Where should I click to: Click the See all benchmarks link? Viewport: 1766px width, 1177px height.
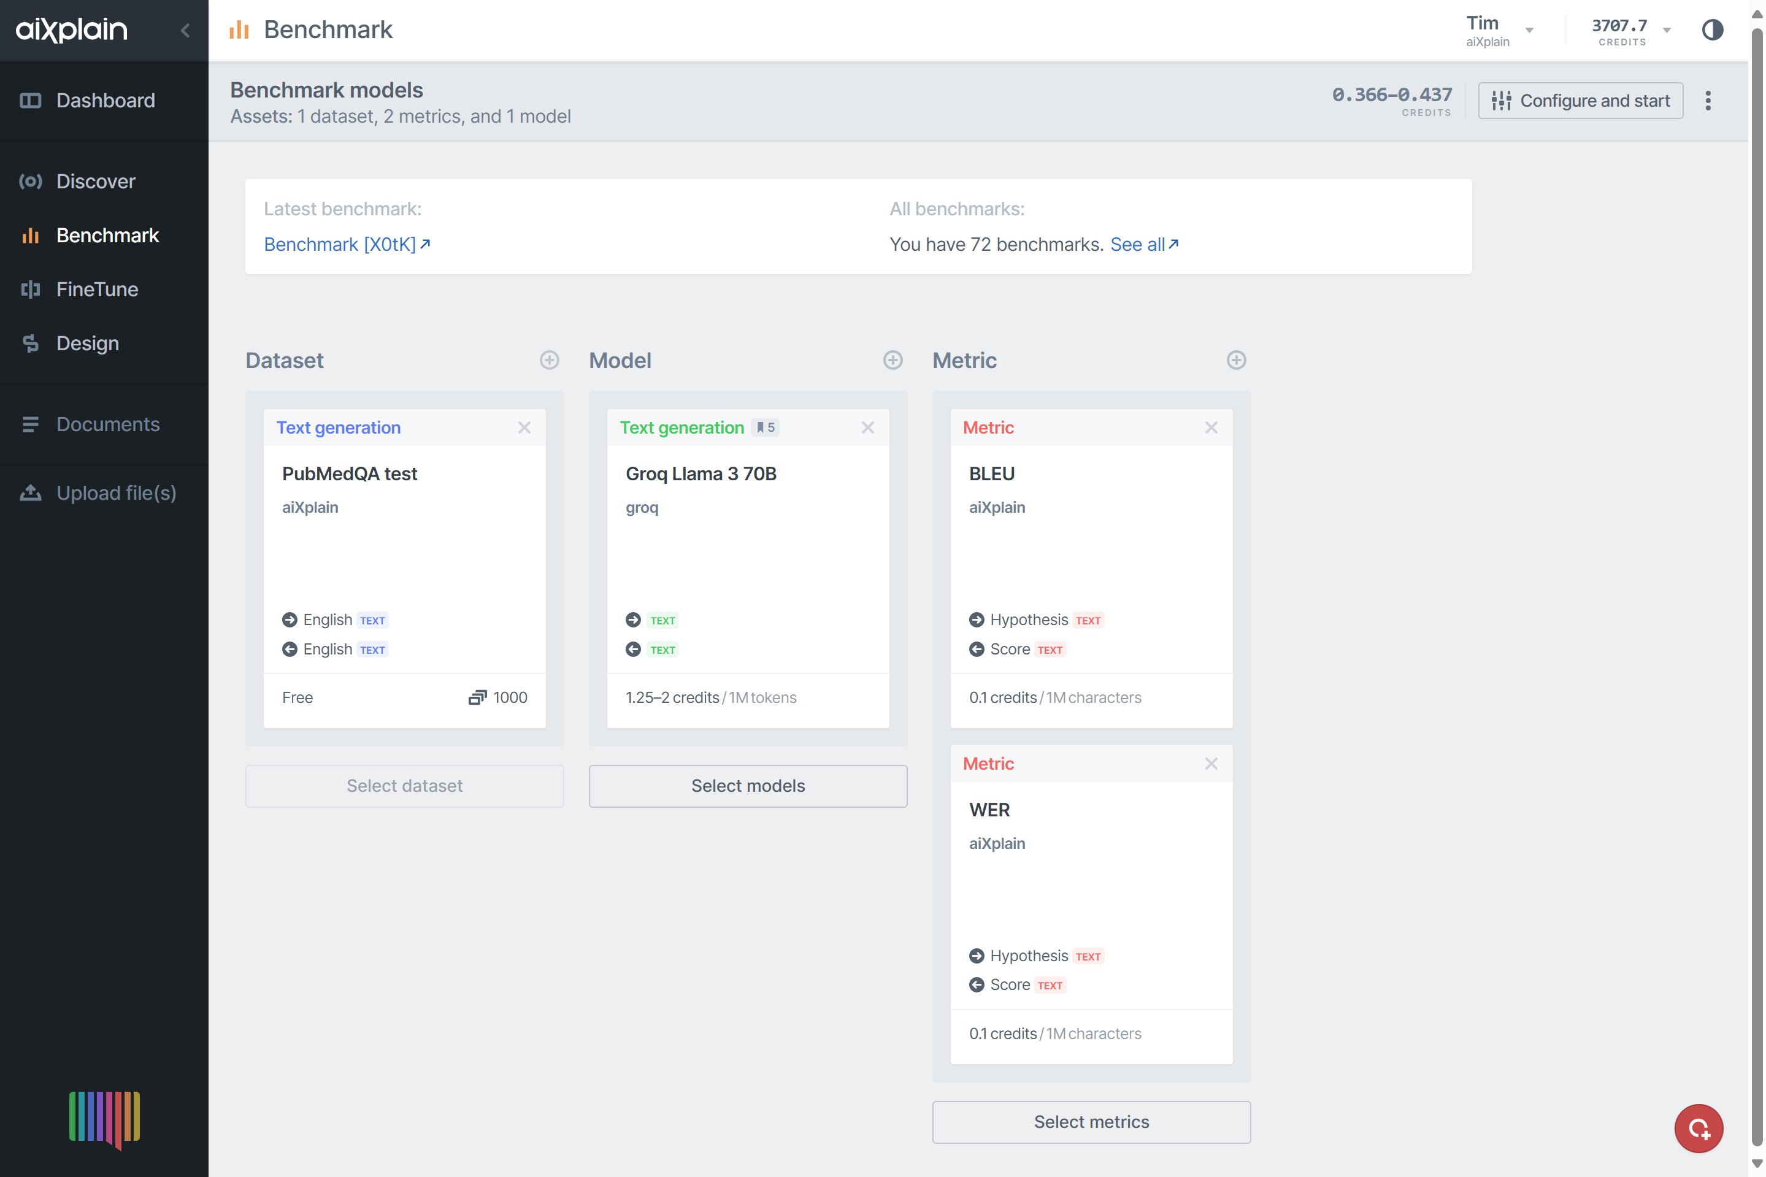(1144, 244)
